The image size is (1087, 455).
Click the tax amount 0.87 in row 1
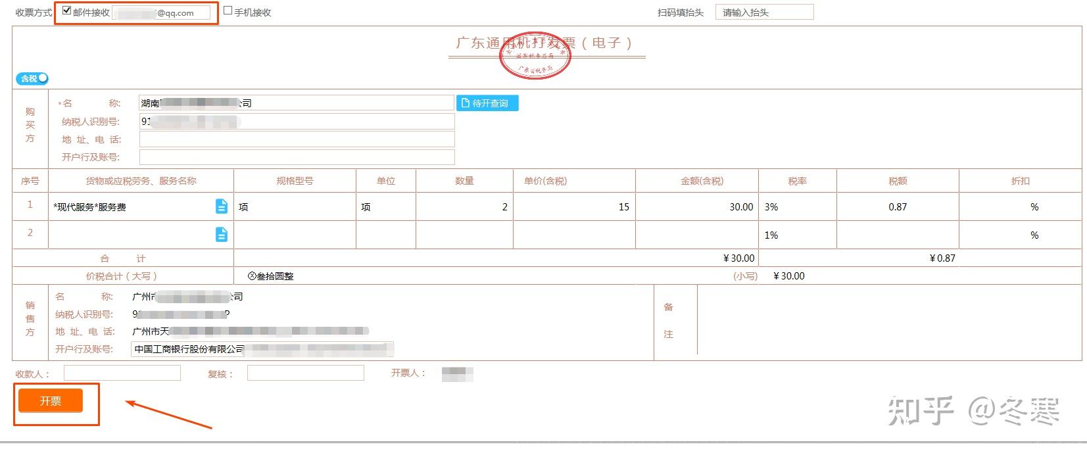(898, 206)
